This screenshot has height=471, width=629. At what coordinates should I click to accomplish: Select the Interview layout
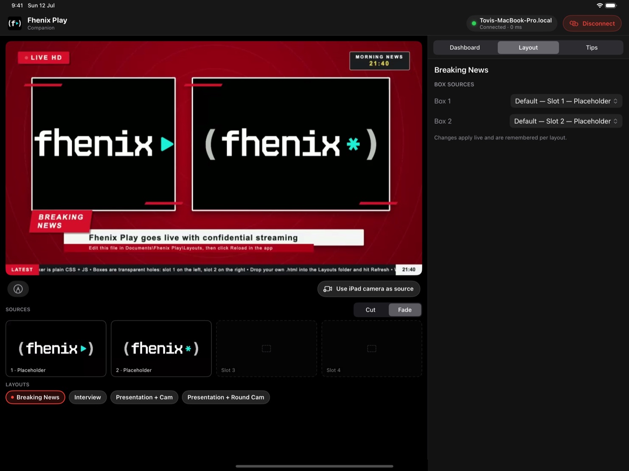[87, 397]
